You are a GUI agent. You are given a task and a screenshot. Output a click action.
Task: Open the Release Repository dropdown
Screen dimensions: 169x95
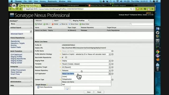(110, 70)
